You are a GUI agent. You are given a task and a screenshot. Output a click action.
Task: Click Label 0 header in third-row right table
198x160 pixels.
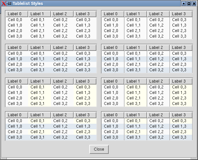(x=113, y=81)
